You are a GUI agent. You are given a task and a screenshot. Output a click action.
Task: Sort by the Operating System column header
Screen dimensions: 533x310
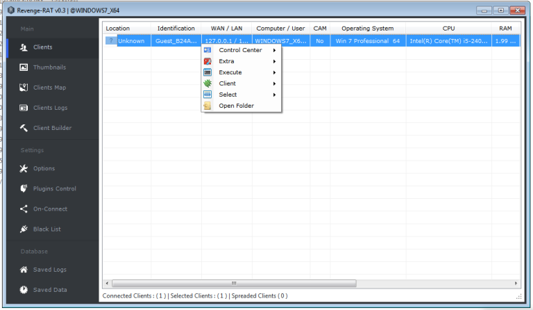367,28
